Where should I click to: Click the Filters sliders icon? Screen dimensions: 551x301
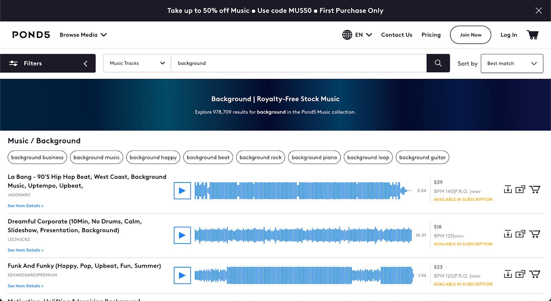point(13,63)
